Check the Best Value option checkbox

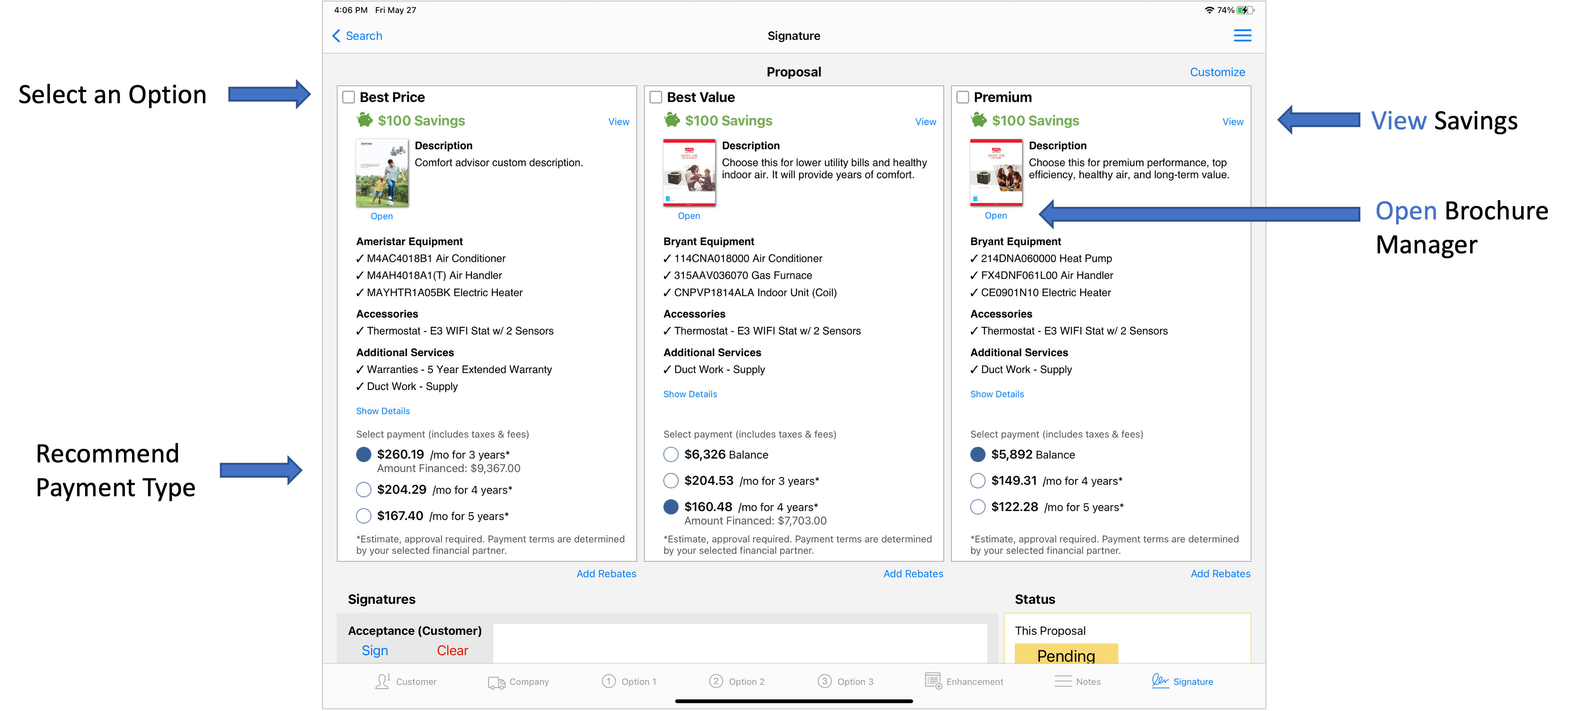656,97
